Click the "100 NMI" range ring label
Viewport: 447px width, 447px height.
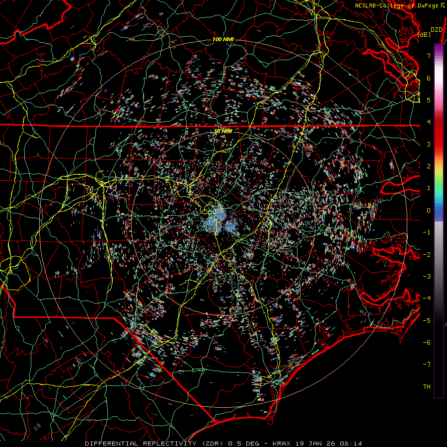tap(223, 39)
